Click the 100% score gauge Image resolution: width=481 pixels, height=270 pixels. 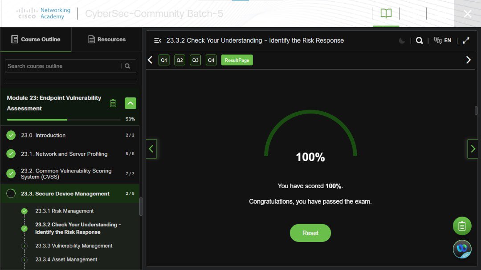coord(310,137)
